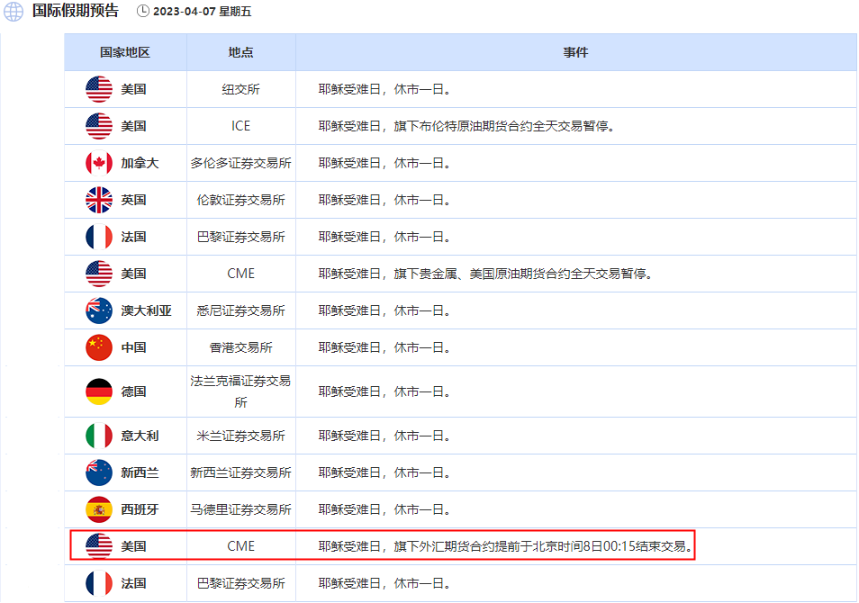The width and height of the screenshot is (859, 603).
Task: Click the 地点 column header
Action: tap(240, 52)
